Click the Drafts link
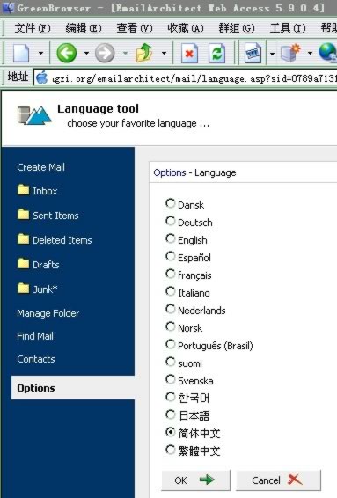 point(46,264)
